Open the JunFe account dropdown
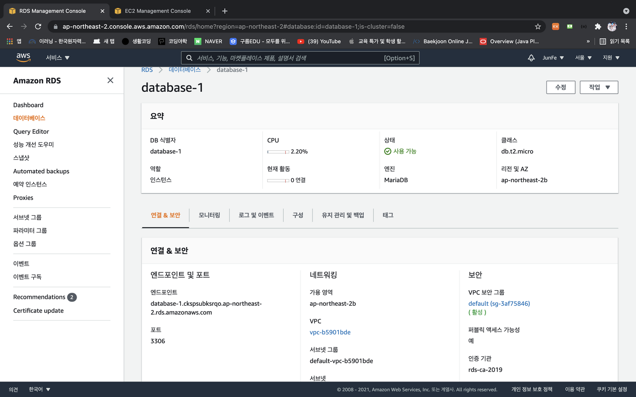The image size is (636, 397). 553,58
